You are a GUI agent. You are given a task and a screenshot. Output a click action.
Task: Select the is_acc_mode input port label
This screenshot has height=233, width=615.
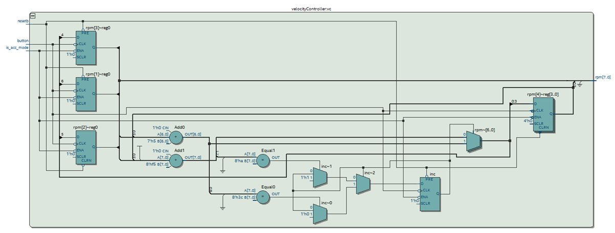click(x=17, y=47)
